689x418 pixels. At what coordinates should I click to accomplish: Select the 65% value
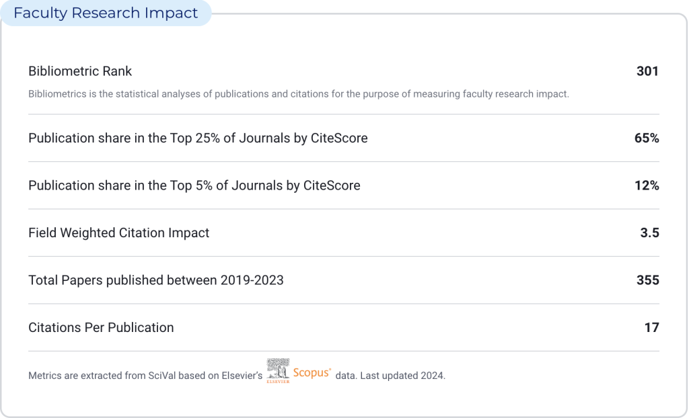coord(647,138)
